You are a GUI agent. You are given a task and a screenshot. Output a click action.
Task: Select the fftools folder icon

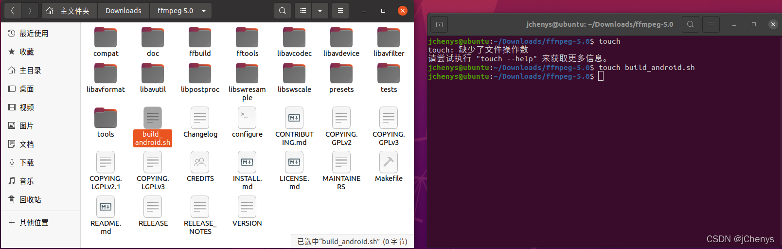point(247,37)
